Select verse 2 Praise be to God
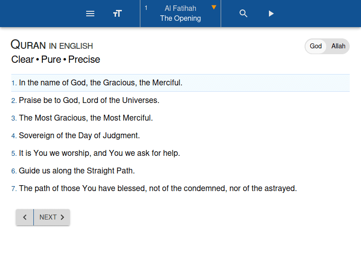 (89, 100)
